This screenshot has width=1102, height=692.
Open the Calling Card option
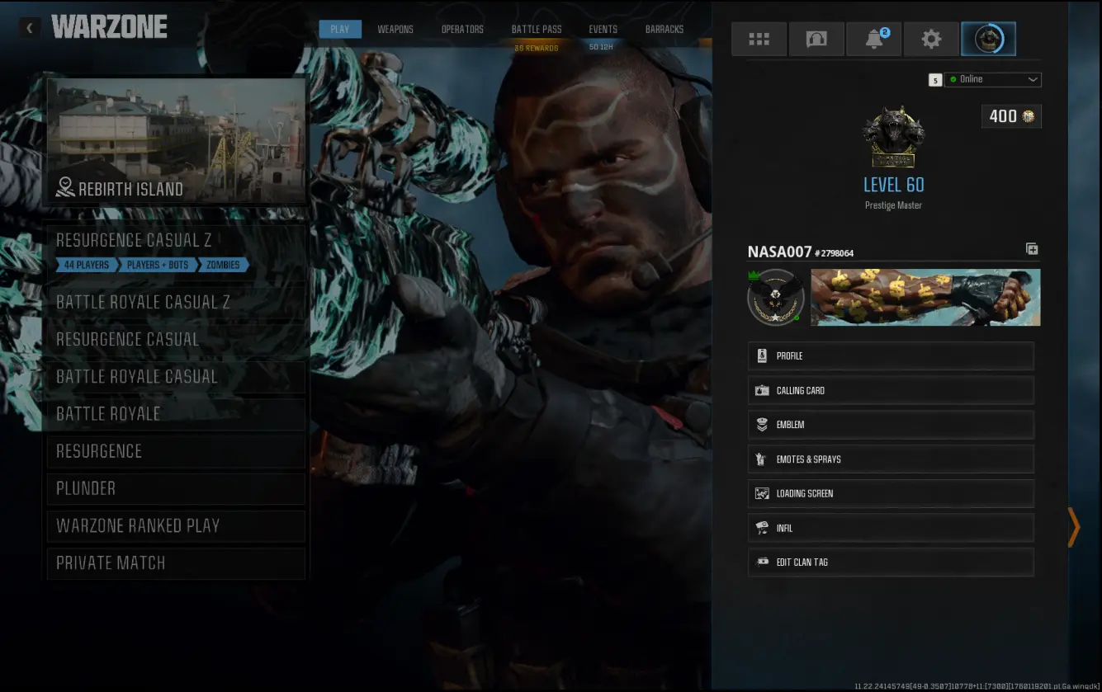[x=891, y=391]
